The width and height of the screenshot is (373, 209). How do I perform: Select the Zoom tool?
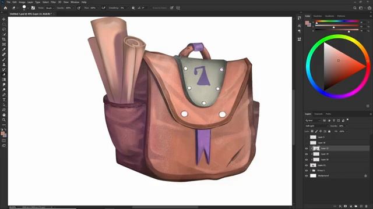(x=4, y=120)
